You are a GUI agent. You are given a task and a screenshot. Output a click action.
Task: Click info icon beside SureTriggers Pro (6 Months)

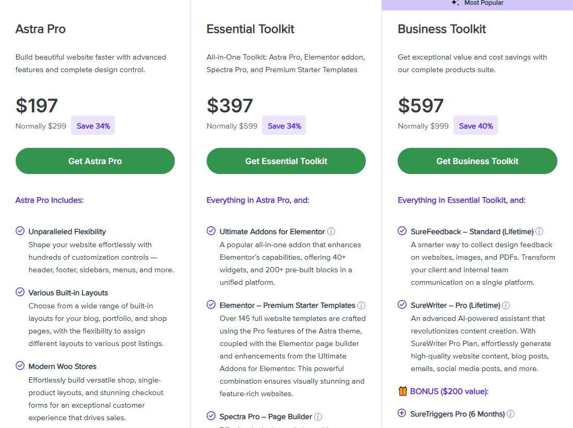click(x=510, y=414)
